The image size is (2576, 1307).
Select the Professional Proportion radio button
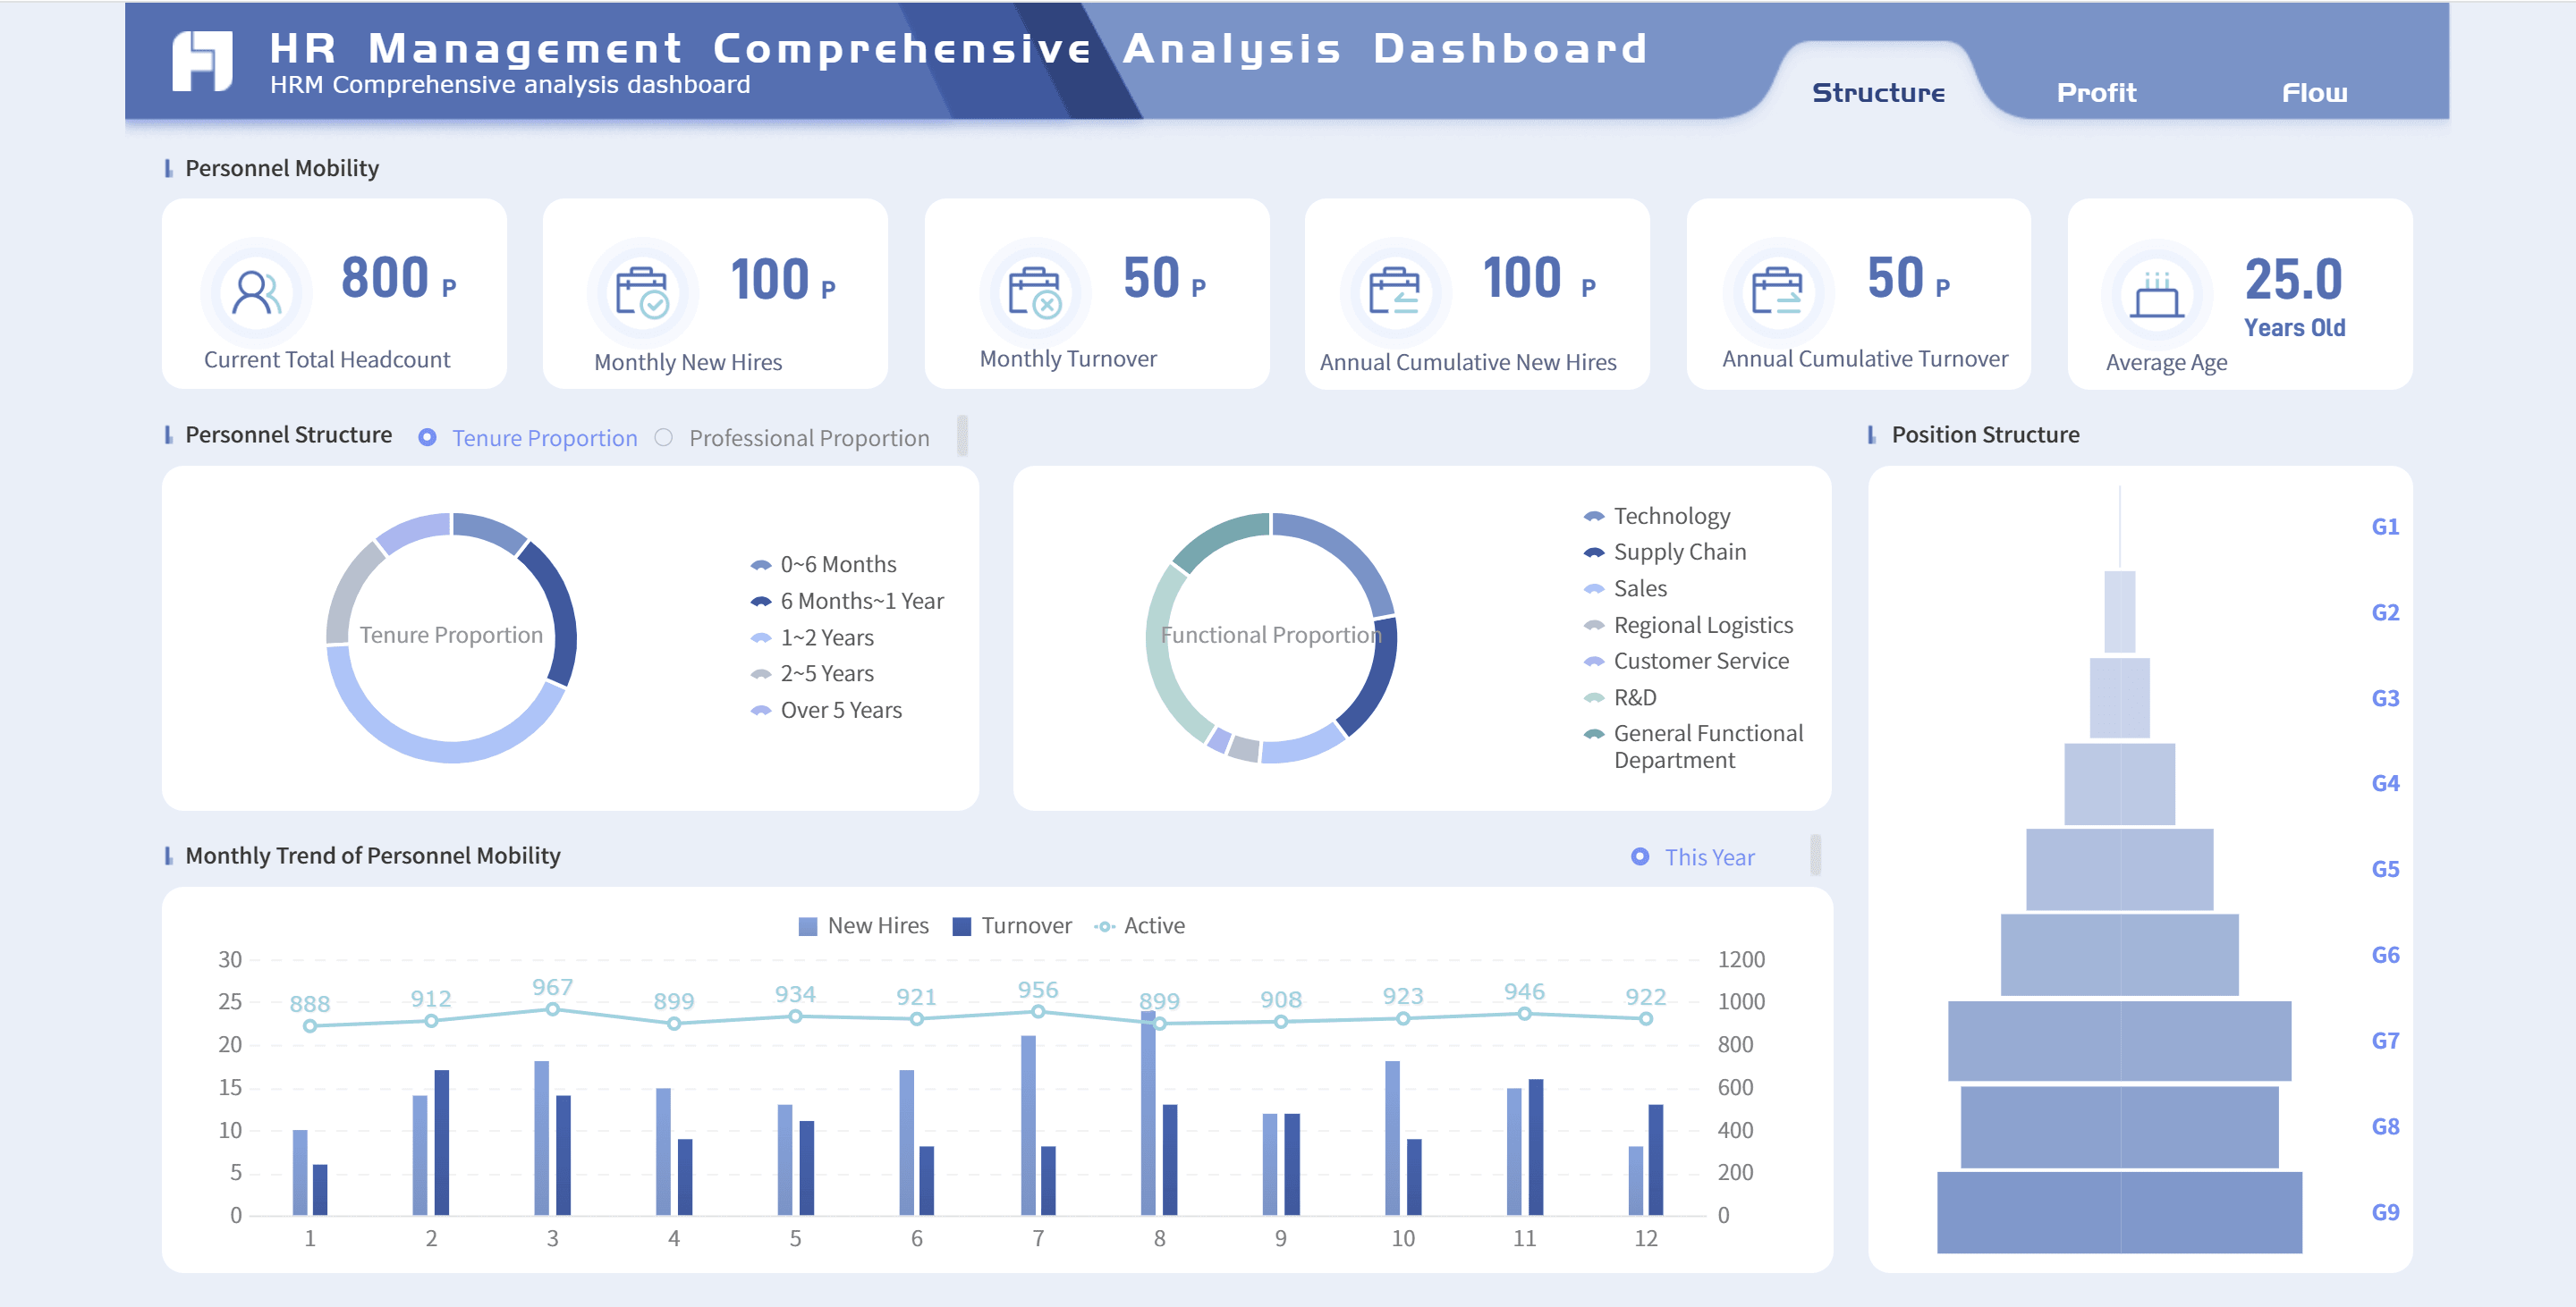[x=664, y=438]
